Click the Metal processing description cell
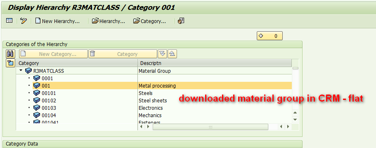This screenshot has height=148, width=376. tap(215, 86)
